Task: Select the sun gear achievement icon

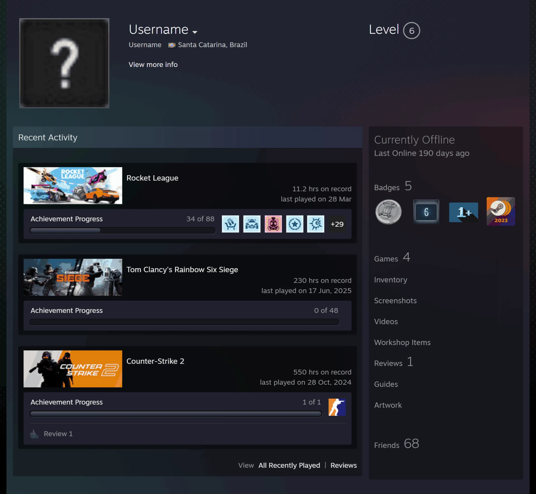Action: tap(316, 224)
